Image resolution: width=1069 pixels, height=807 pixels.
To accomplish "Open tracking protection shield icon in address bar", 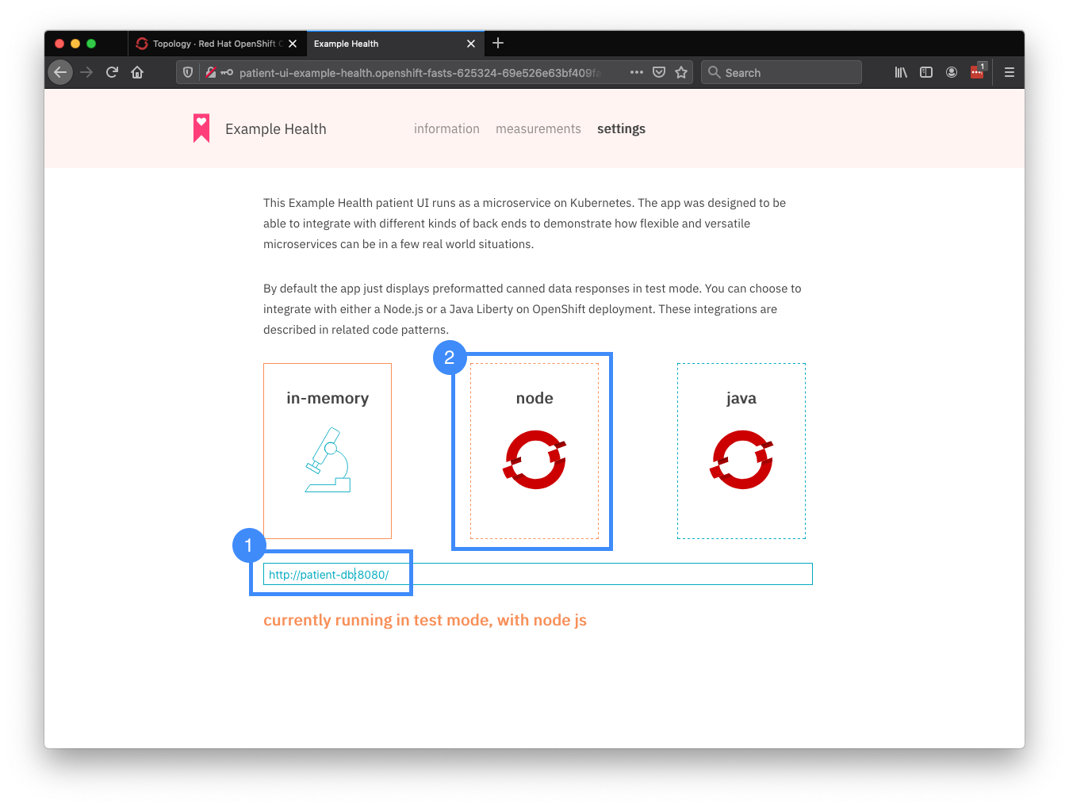I will (188, 72).
